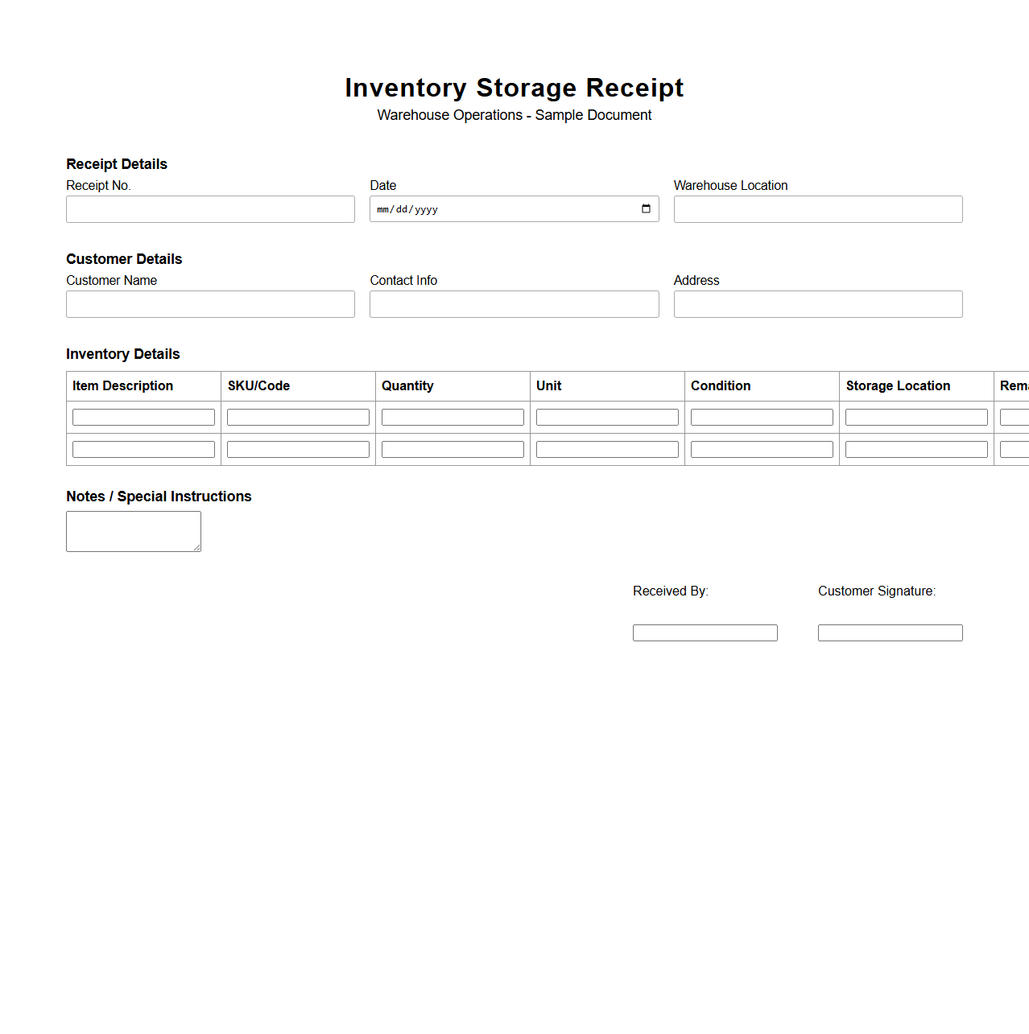Screen dimensions: 1029x1034
Task: Click the first Unit table cell
Action: pyautogui.click(x=606, y=417)
